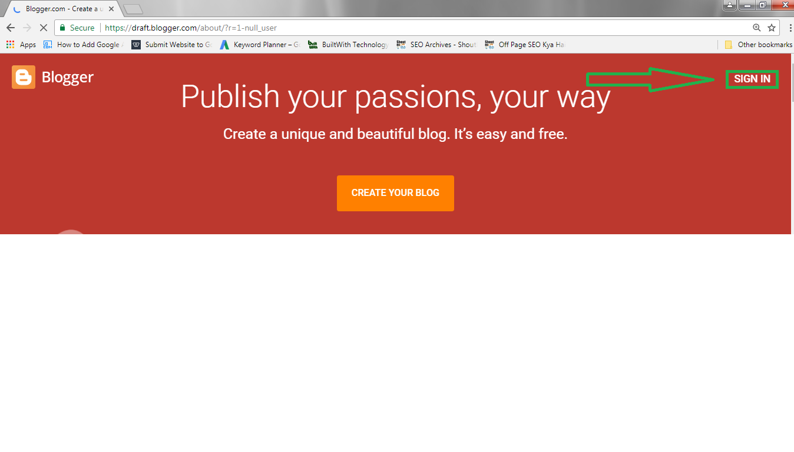Minimize the Chrome window
The image size is (794, 452).
point(747,5)
